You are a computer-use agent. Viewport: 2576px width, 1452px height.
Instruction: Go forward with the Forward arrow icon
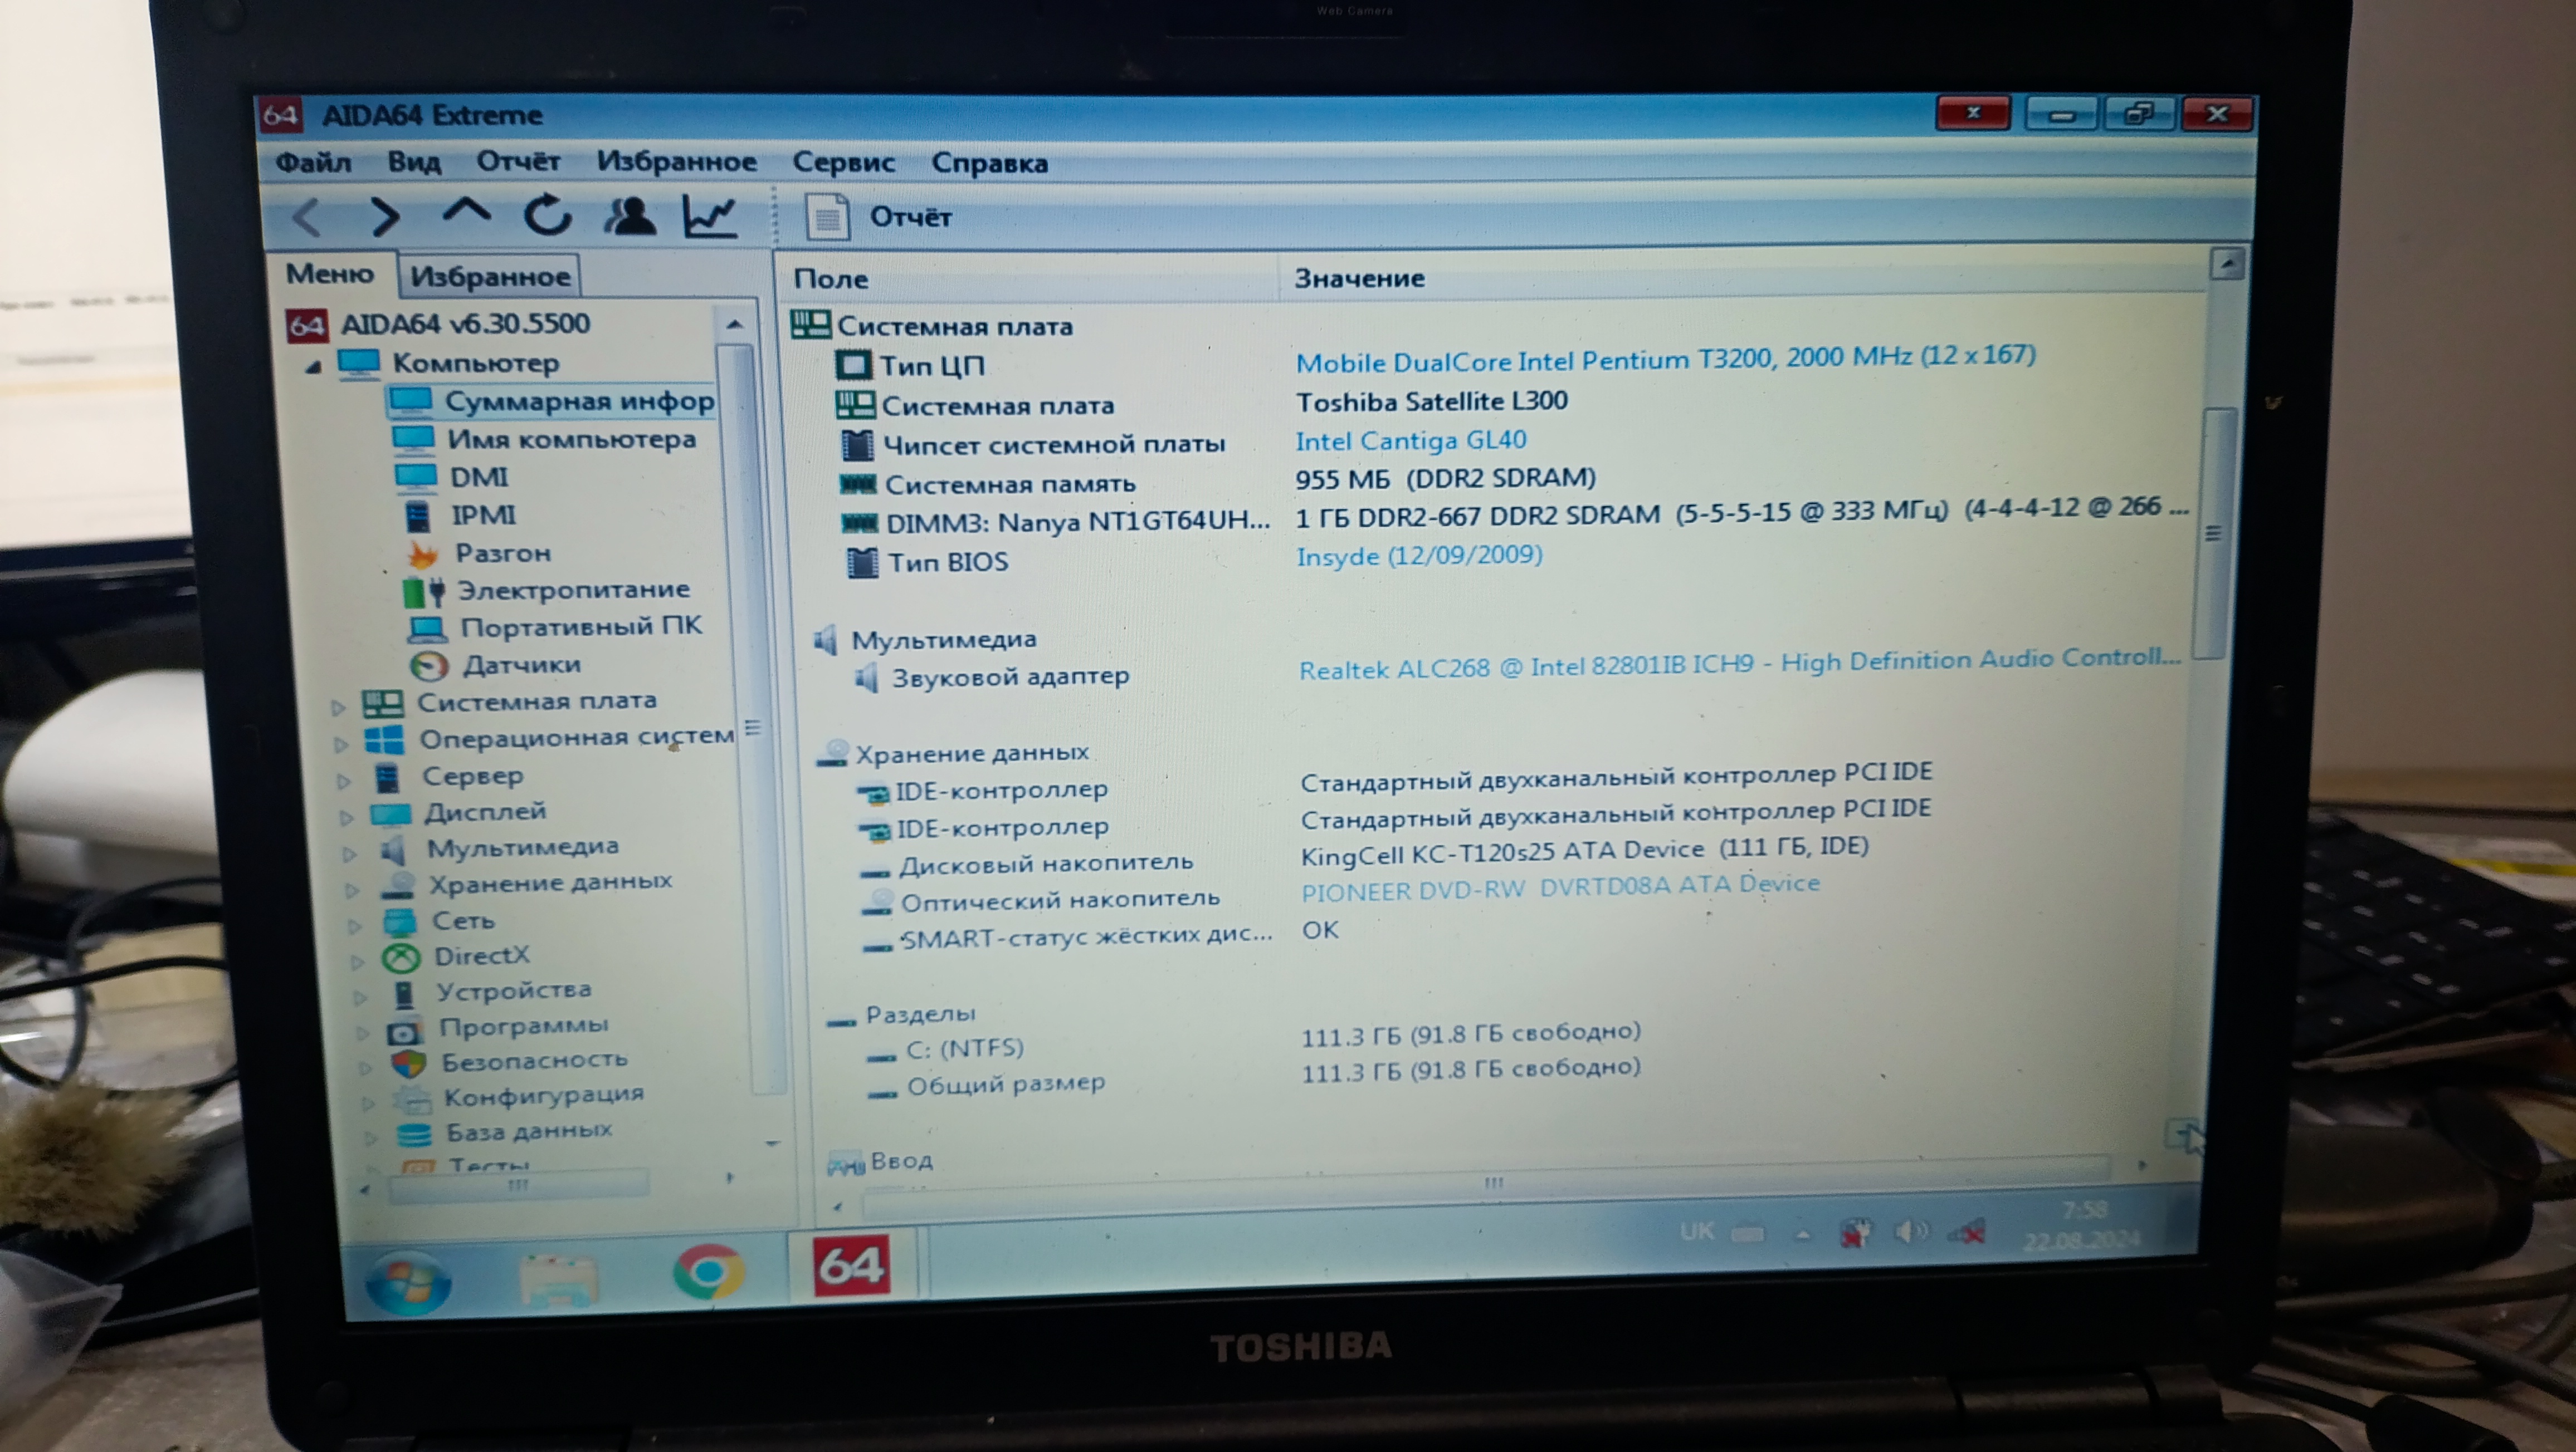(x=384, y=216)
